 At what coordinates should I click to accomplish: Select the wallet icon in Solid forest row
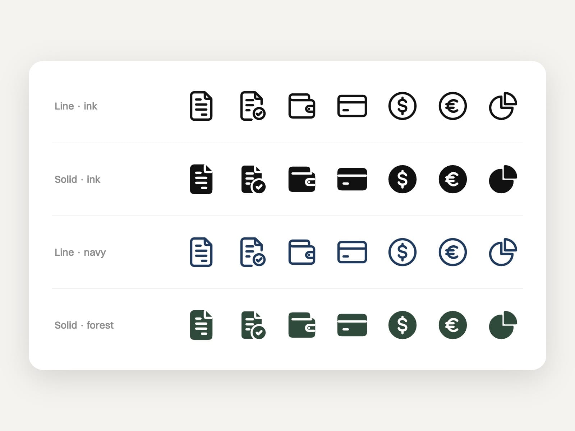[x=302, y=325]
